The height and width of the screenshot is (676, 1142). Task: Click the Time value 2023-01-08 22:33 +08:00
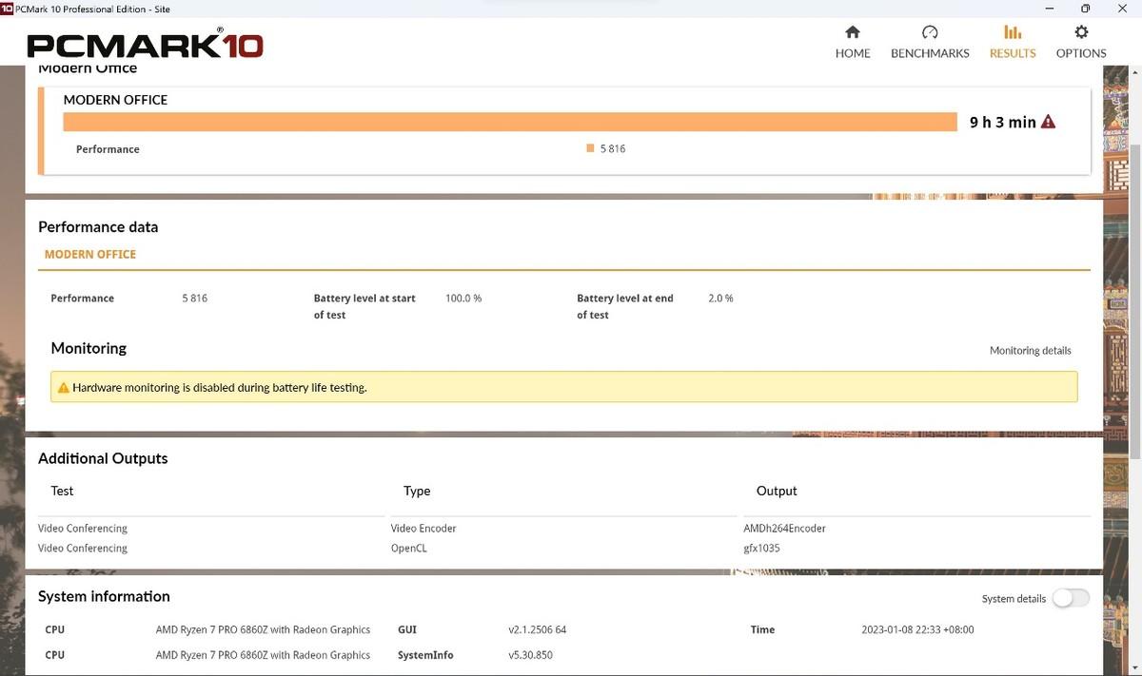(917, 629)
